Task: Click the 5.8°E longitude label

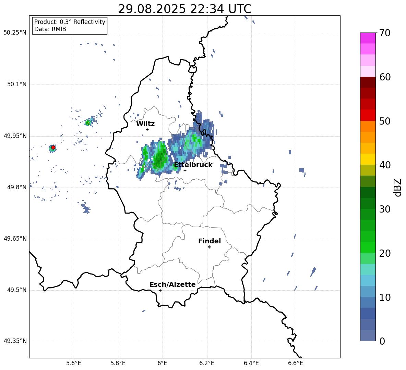Action: 118,363
